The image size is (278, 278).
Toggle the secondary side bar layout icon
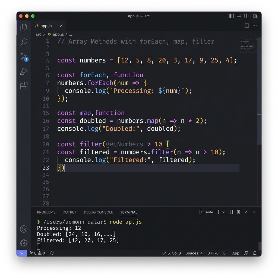pyautogui.click(x=246, y=16)
